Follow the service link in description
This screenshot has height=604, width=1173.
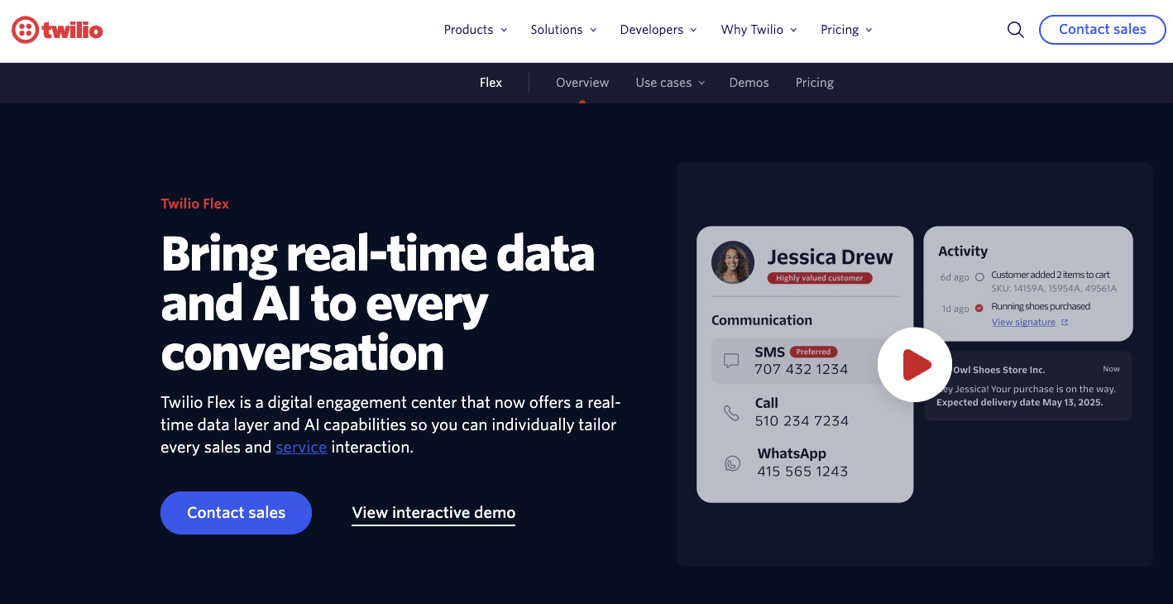click(x=301, y=447)
